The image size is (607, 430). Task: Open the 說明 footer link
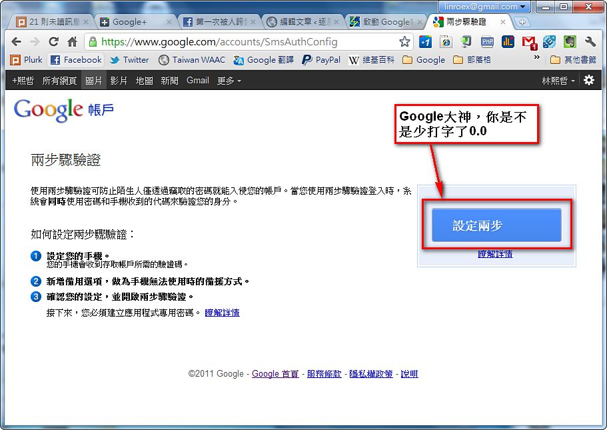[409, 374]
